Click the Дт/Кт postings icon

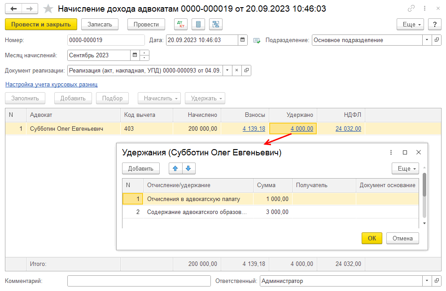coord(181,24)
